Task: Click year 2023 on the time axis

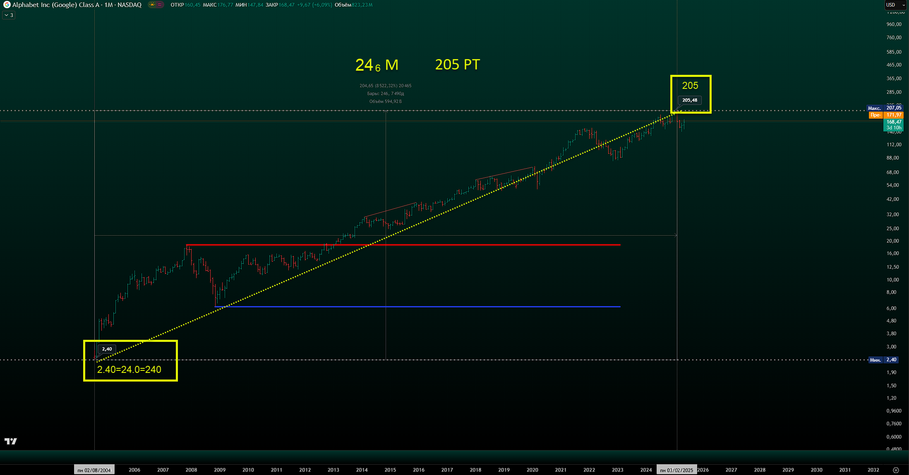Action: point(618,470)
